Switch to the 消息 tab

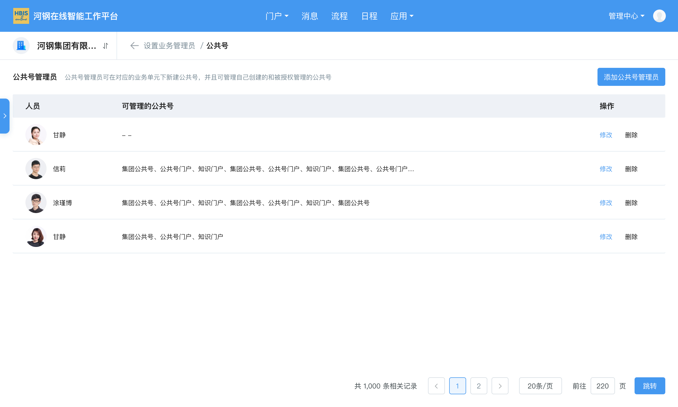point(310,16)
